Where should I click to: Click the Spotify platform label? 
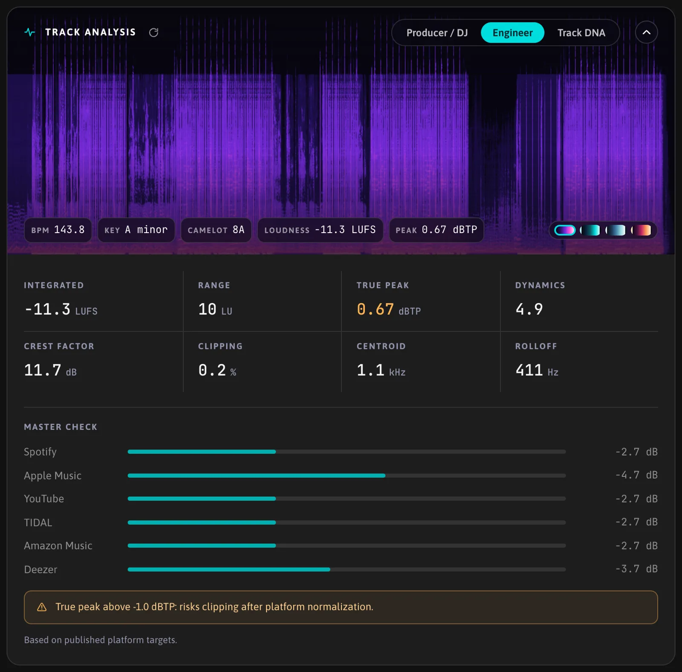point(40,452)
